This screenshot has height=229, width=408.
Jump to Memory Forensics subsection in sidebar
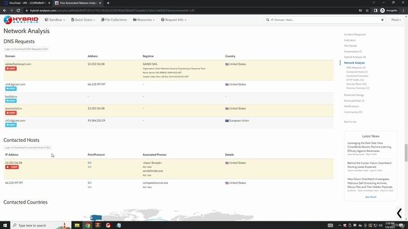click(358, 88)
